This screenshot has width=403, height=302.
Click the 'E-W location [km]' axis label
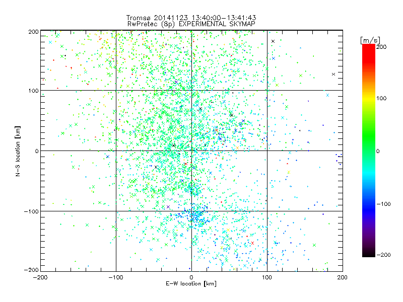191,283
